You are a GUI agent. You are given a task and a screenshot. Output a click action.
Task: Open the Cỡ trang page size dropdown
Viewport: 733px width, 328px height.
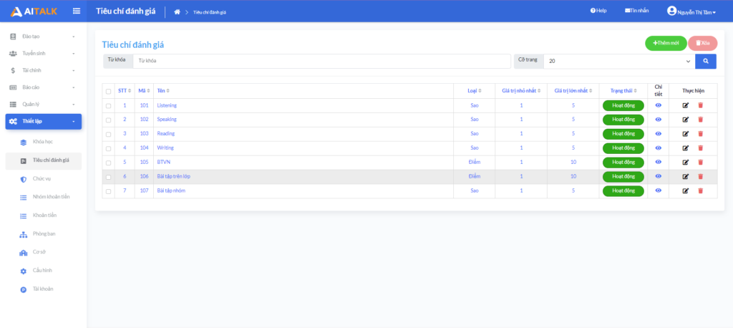[x=619, y=62]
